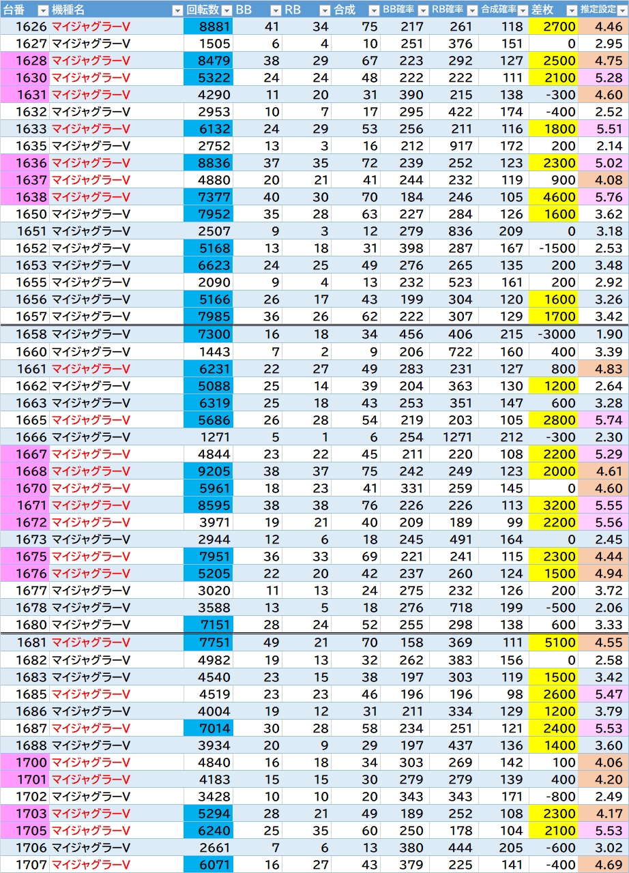Screen dimensions: 629x873
Task: Select the RB確率 cell 836
Action: 454,231
